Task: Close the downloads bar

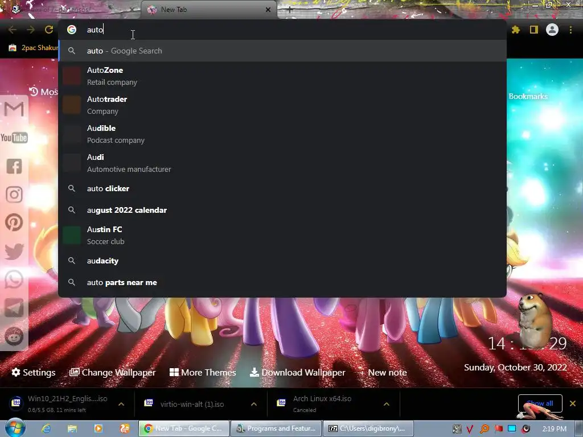Action: coord(573,403)
